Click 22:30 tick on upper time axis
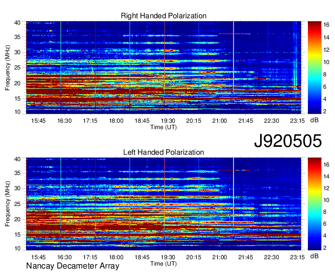This screenshot has height=272, width=335. pyautogui.click(x=271, y=121)
